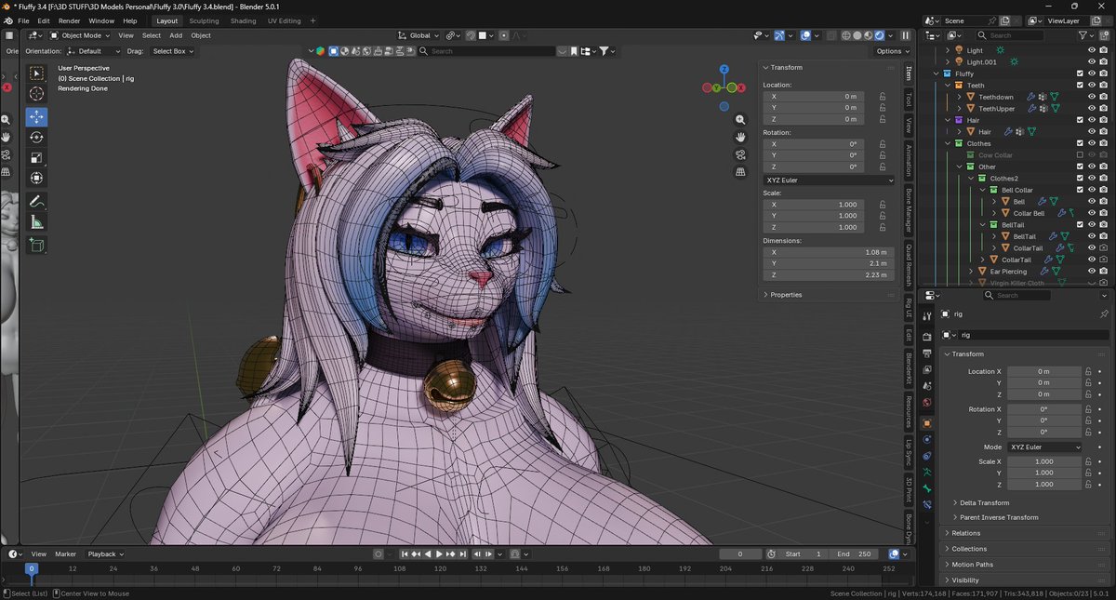Select the Select Box tool in toolbar
Viewport: 1116px width, 600px height.
(37, 73)
